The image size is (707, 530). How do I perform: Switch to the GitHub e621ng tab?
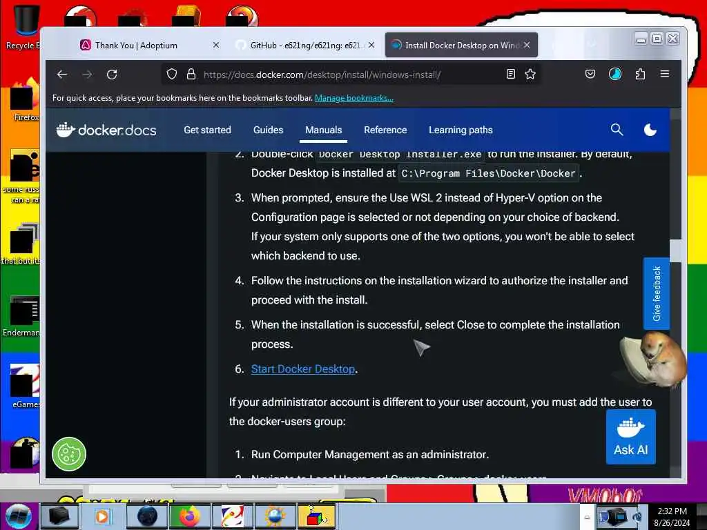point(304,45)
